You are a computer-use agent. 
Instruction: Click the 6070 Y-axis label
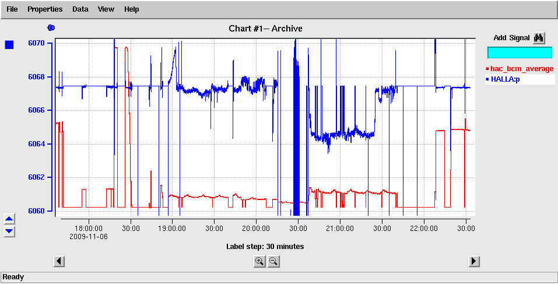coord(36,43)
